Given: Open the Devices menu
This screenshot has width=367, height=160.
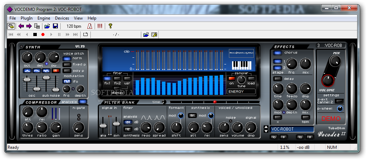Looking at the screenshot, I should coord(62,18).
